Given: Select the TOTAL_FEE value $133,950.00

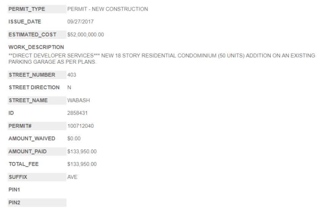Looking at the screenshot, I should point(82,164).
